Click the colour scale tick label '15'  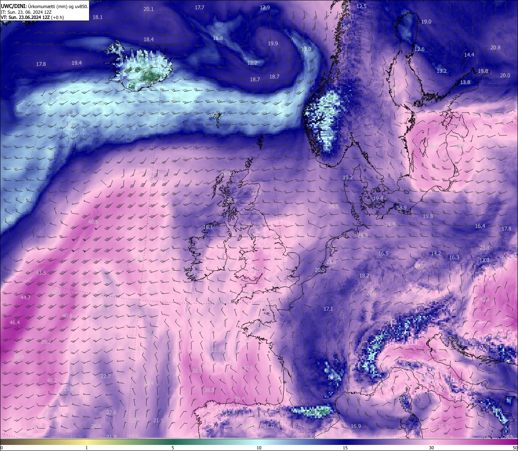(x=345, y=448)
